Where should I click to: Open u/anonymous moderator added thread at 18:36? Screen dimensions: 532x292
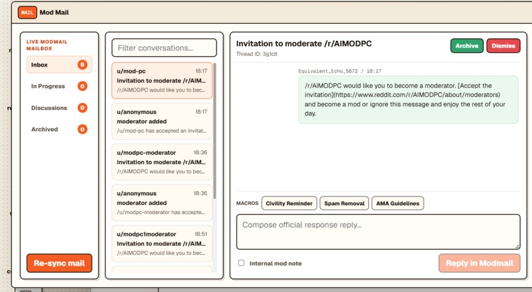tap(162, 202)
